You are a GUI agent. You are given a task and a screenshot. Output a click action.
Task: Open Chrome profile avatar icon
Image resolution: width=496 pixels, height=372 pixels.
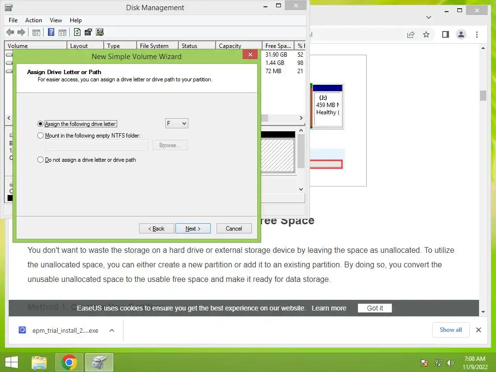461,34
